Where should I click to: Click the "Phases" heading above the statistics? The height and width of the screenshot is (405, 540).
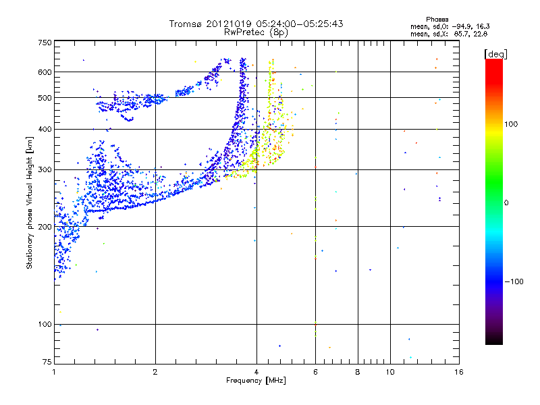pyautogui.click(x=437, y=20)
